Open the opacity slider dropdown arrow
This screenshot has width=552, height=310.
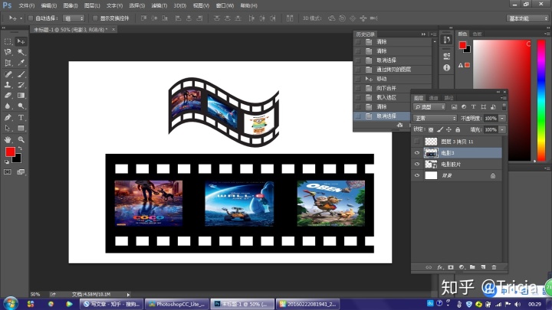pyautogui.click(x=502, y=119)
